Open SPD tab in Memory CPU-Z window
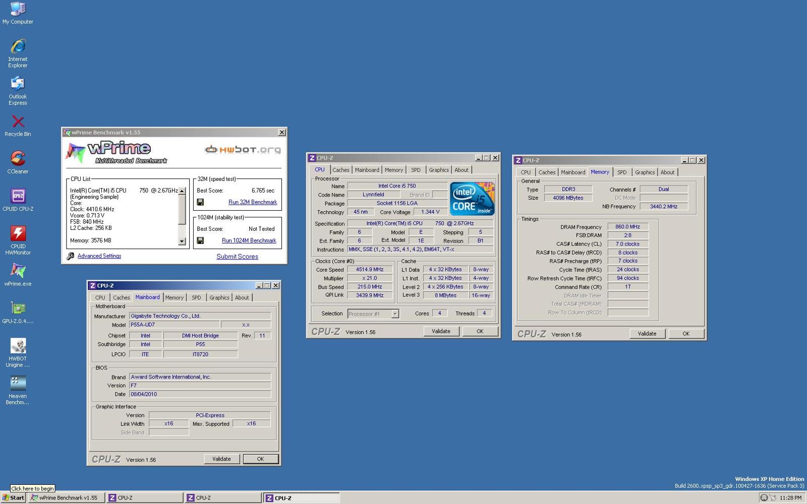The image size is (807, 504). point(622,172)
